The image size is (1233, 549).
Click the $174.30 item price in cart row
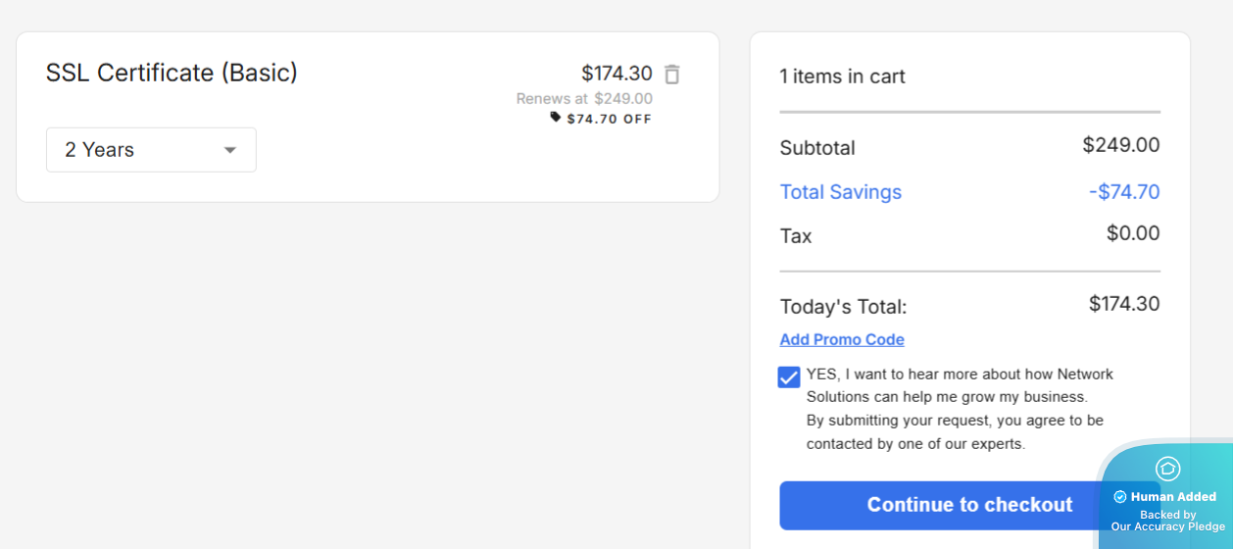(x=616, y=74)
